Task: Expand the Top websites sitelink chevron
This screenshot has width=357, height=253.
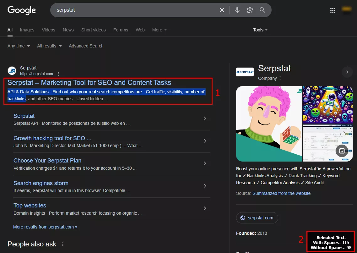Action: [x=205, y=208]
